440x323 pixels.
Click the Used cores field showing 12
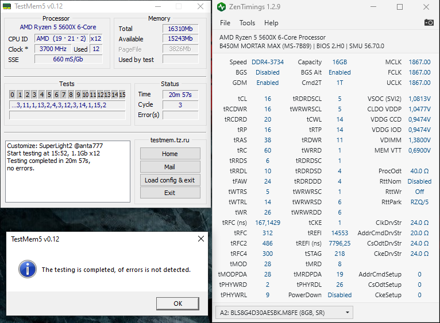96,49
